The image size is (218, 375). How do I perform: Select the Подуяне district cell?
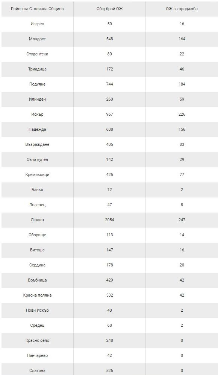tap(37, 84)
